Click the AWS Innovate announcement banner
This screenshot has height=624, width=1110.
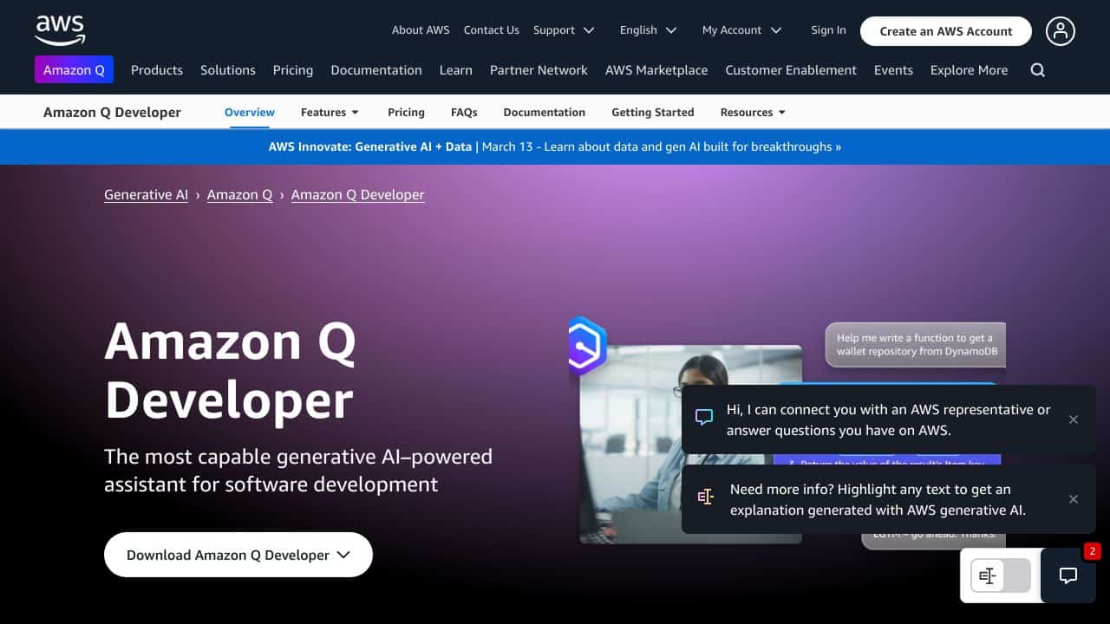[555, 147]
